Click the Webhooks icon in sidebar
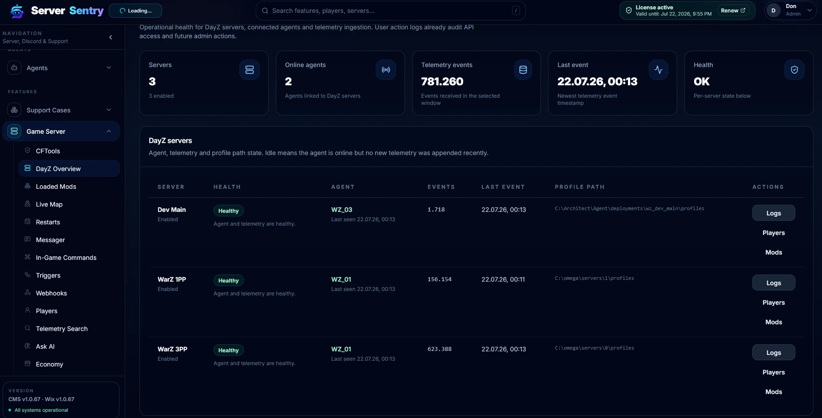Viewport: 822px width, 418px height. pyautogui.click(x=28, y=293)
